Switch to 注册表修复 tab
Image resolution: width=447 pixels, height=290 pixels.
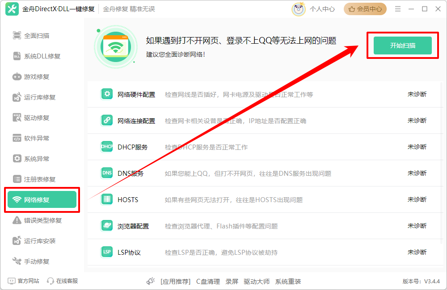point(42,179)
